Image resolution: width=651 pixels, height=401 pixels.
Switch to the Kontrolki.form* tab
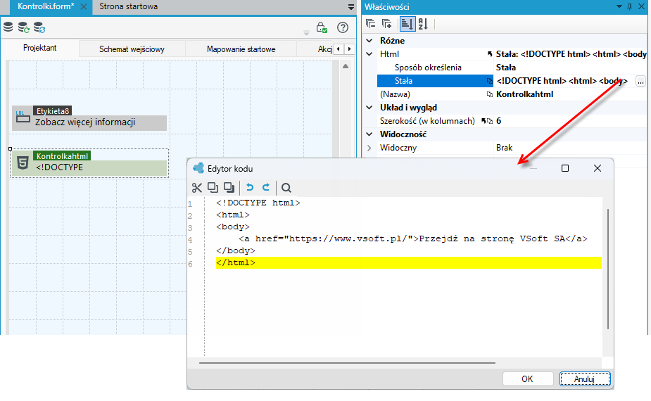[x=46, y=6]
